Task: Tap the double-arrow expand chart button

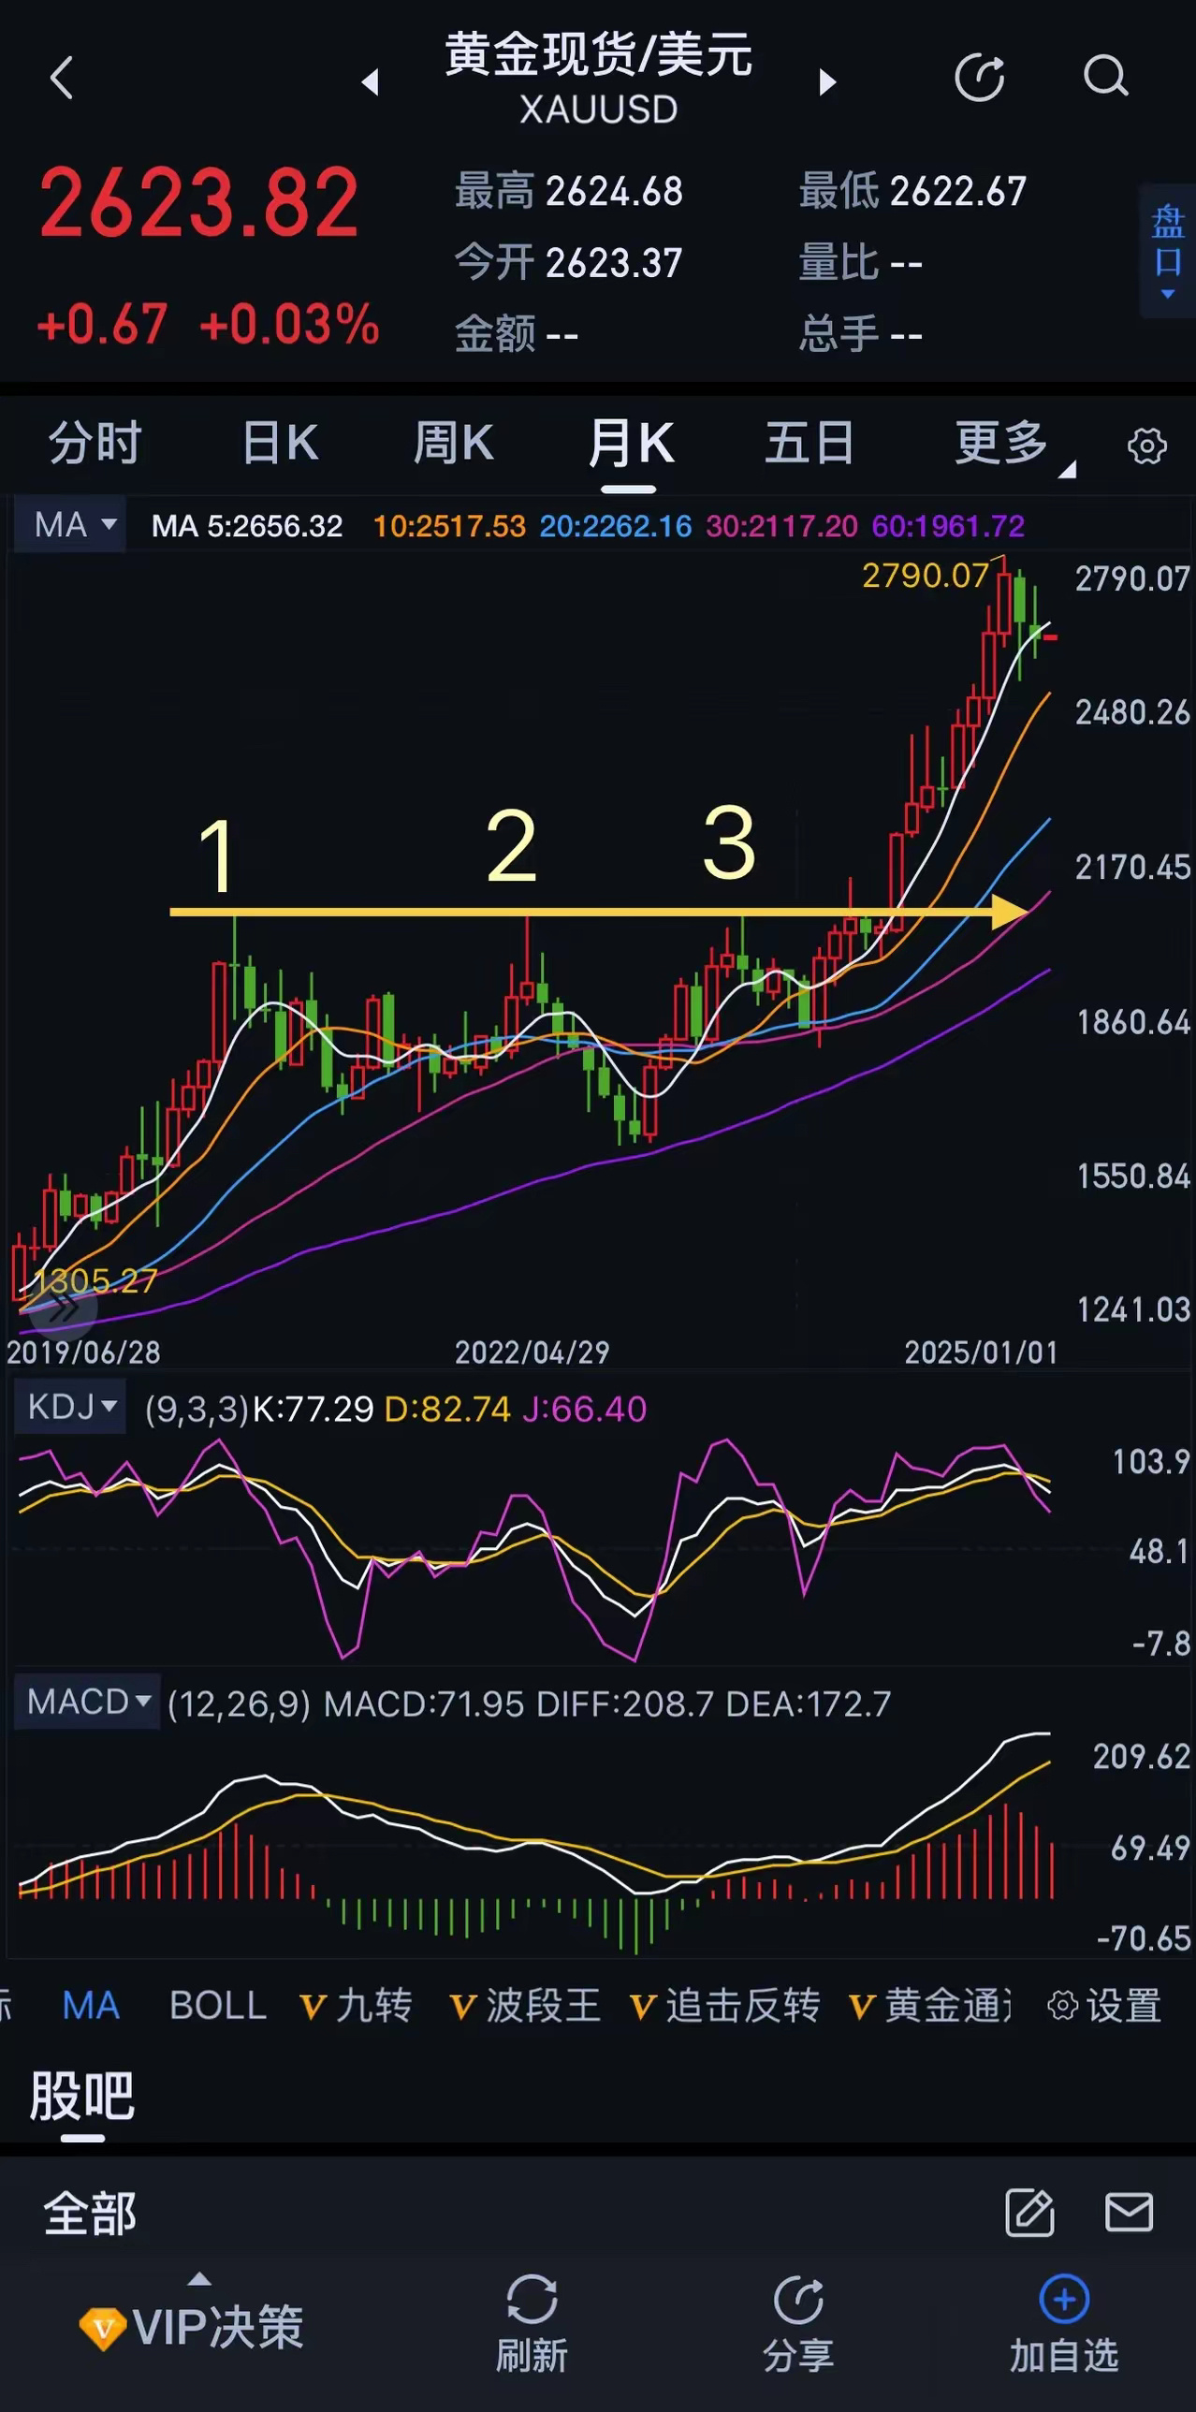Action: click(63, 1309)
